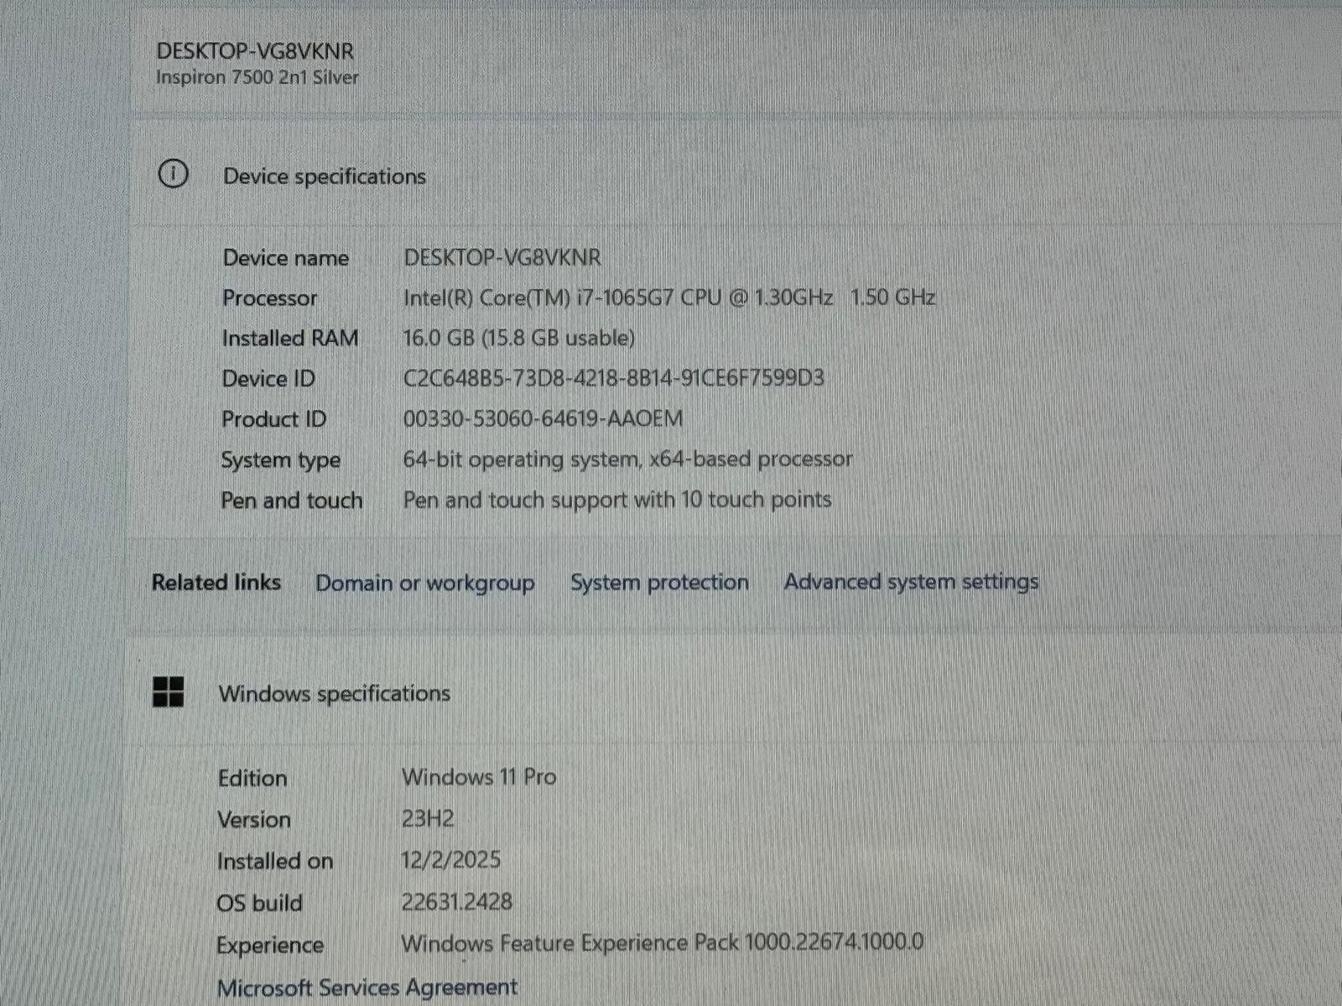Click the Windows Feature Experience Pack value
1342x1006 pixels.
point(662,943)
